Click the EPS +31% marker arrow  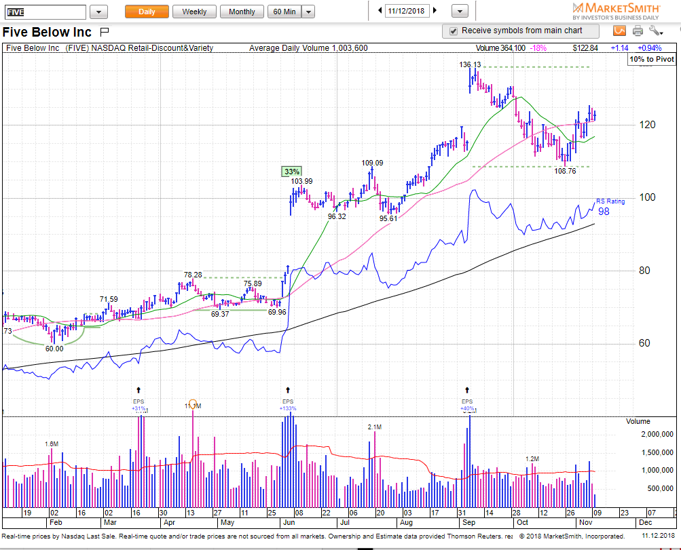click(139, 390)
